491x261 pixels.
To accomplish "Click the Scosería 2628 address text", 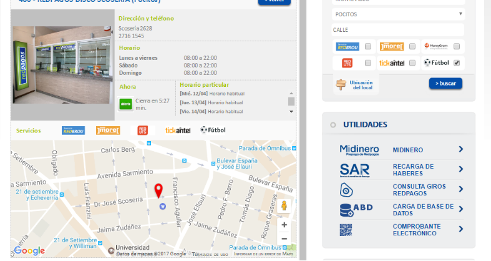I will 135,28.
